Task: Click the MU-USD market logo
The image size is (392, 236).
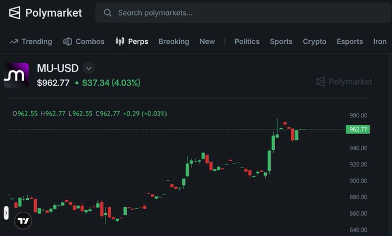Action: [16, 75]
